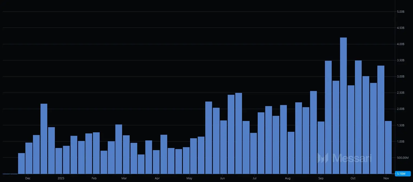Click the last bar at the far right
Screen dimensions: 413x182
[388, 147]
